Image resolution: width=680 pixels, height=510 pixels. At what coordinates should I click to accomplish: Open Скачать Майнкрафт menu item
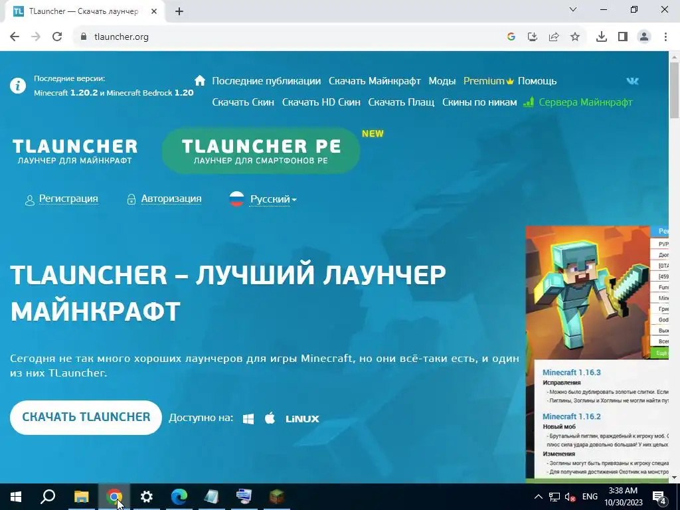[x=375, y=81]
